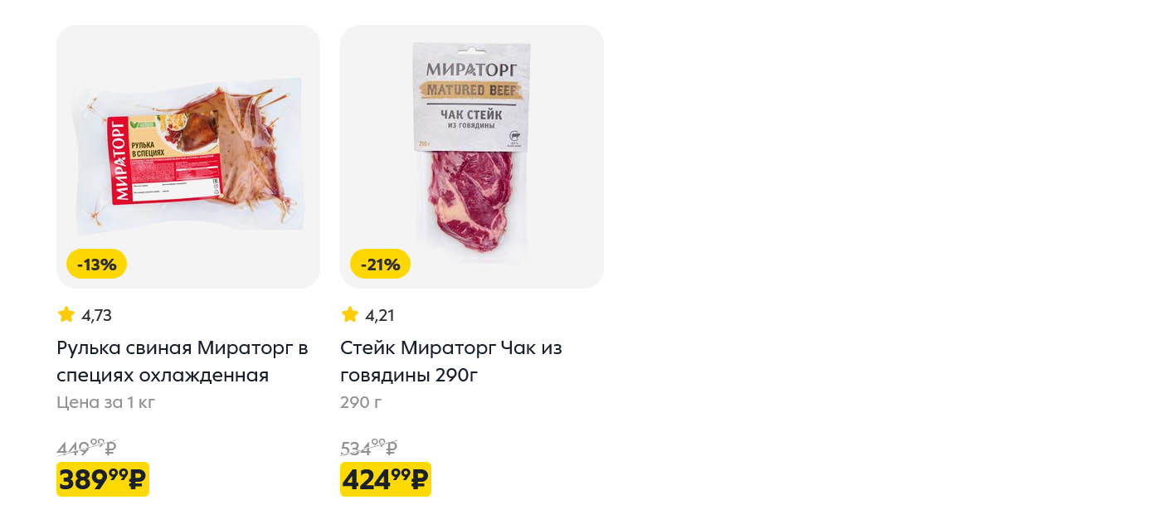1163x505 pixels.
Task: Click the -13% discount badge
Action: click(x=96, y=265)
